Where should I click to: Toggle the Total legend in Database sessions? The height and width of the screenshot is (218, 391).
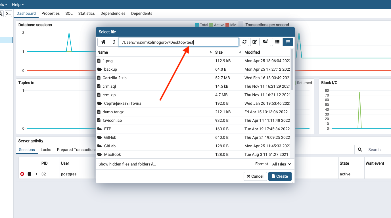202,25
